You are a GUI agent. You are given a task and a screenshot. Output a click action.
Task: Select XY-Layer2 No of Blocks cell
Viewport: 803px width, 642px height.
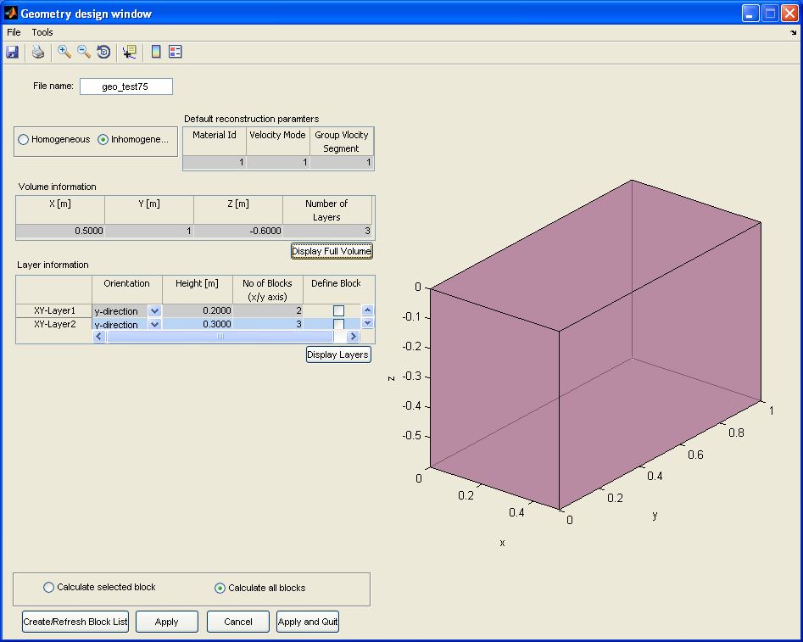click(268, 324)
